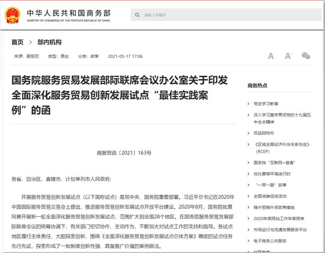Click the article title heading
325x253 pixels.
point(119,95)
